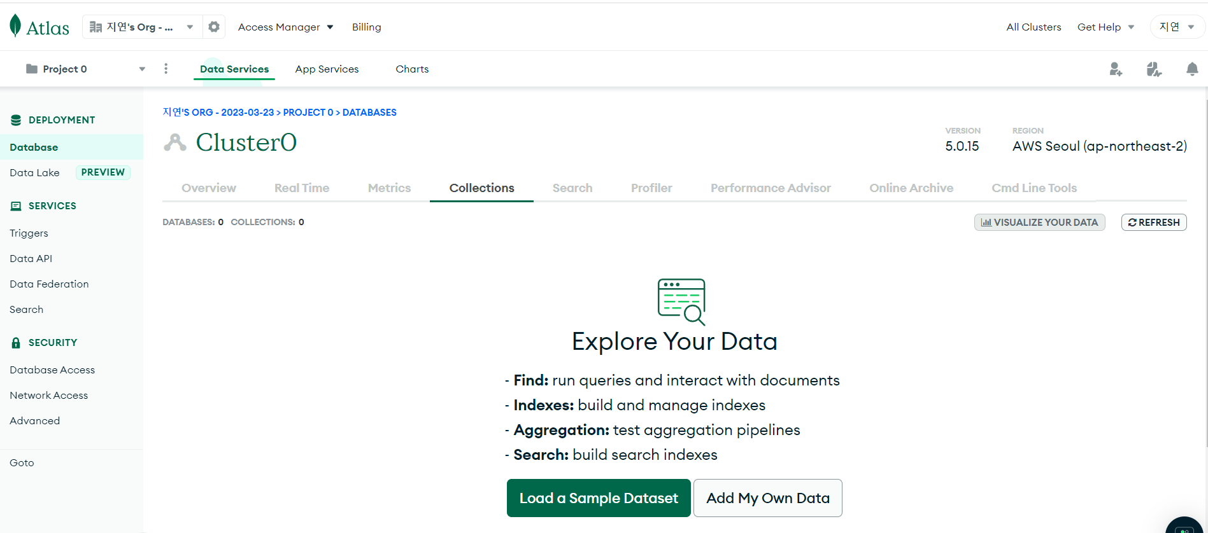Click the MongoDB Atlas leaf logo
Screen dimensions: 1208x533
tap(15, 26)
